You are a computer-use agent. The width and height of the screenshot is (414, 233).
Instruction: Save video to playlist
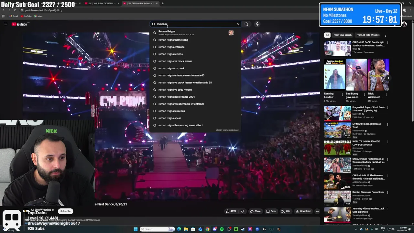click(x=271, y=211)
